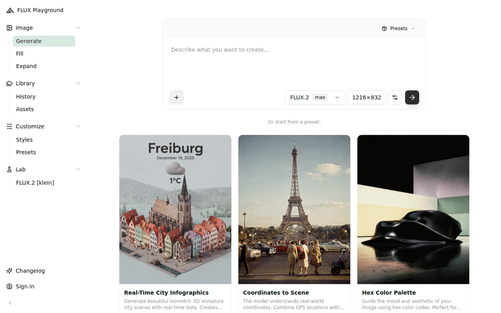Screen dimensions: 501x313
Task: Focus the 'Describe what you want to create' field
Action: (294, 63)
